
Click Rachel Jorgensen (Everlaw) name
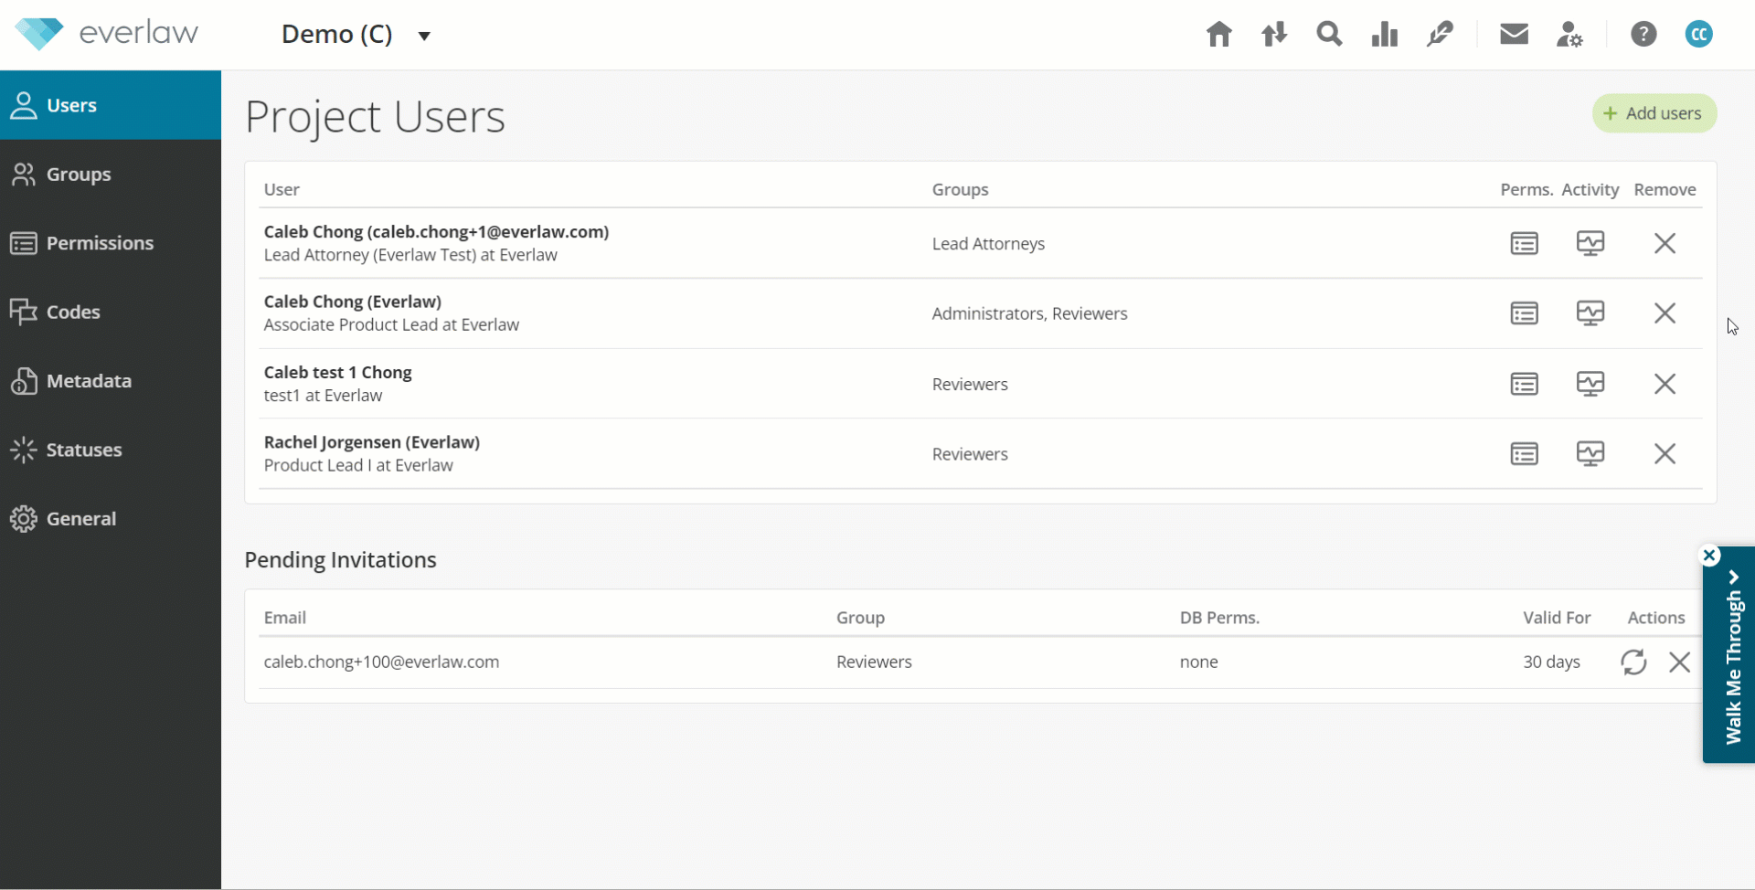pyautogui.click(x=372, y=442)
